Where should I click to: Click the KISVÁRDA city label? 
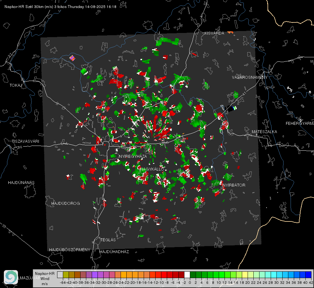coord(214,33)
